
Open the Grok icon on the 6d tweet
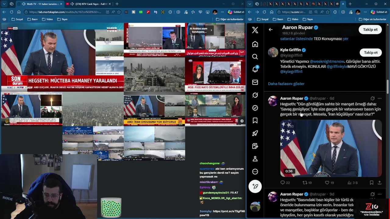click(372, 98)
